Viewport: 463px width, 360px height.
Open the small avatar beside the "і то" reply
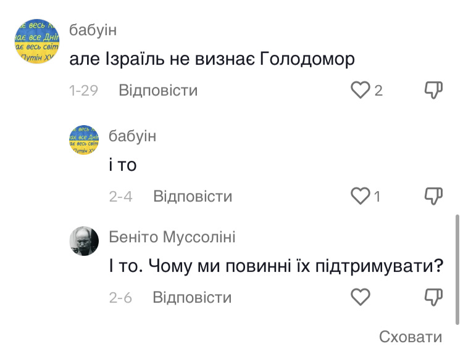tap(83, 139)
